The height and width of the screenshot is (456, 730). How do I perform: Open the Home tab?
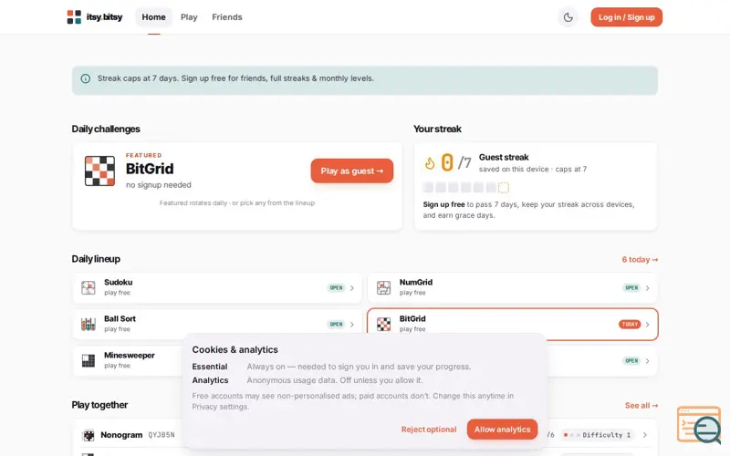153,17
